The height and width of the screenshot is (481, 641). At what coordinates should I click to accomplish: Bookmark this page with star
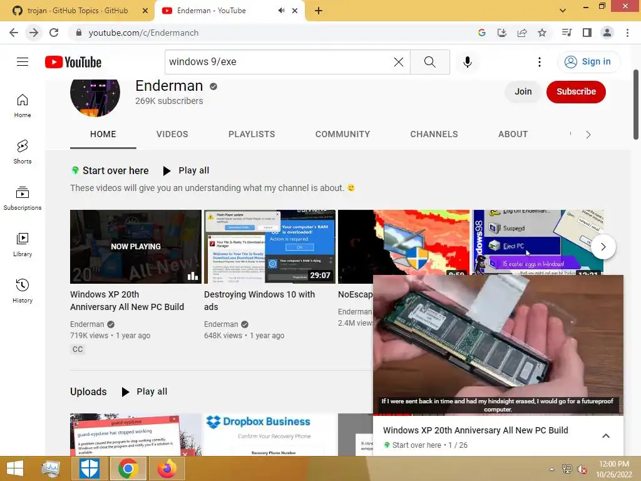click(542, 33)
